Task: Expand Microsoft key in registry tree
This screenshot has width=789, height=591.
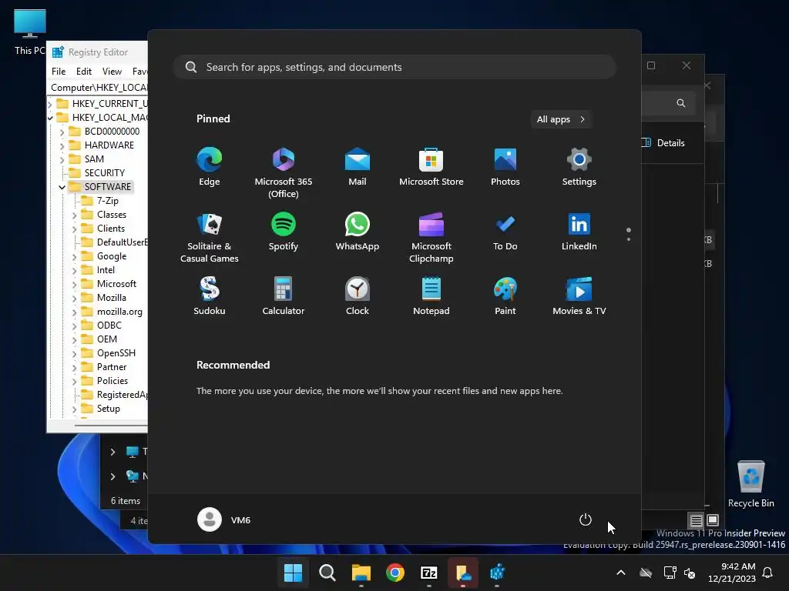Action: [75, 285]
